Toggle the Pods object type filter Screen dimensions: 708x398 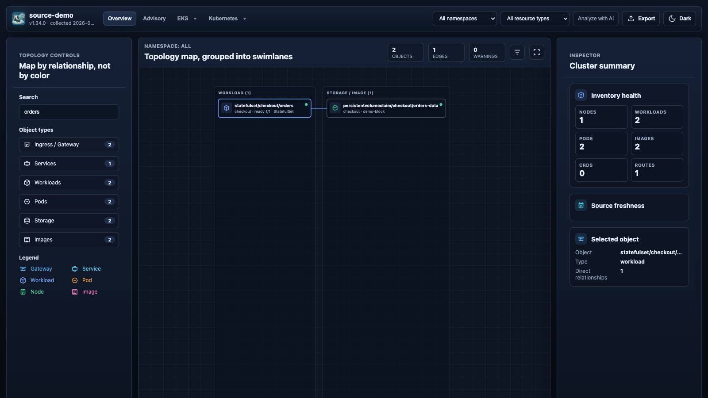(69, 202)
